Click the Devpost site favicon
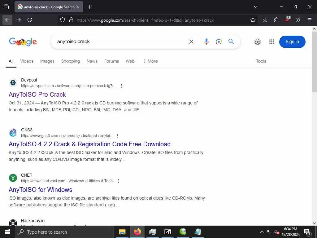Viewport: 317px width, 238px height. [x=13, y=82]
